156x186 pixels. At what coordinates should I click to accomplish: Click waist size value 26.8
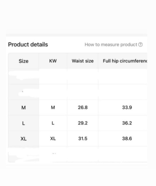(x=83, y=107)
